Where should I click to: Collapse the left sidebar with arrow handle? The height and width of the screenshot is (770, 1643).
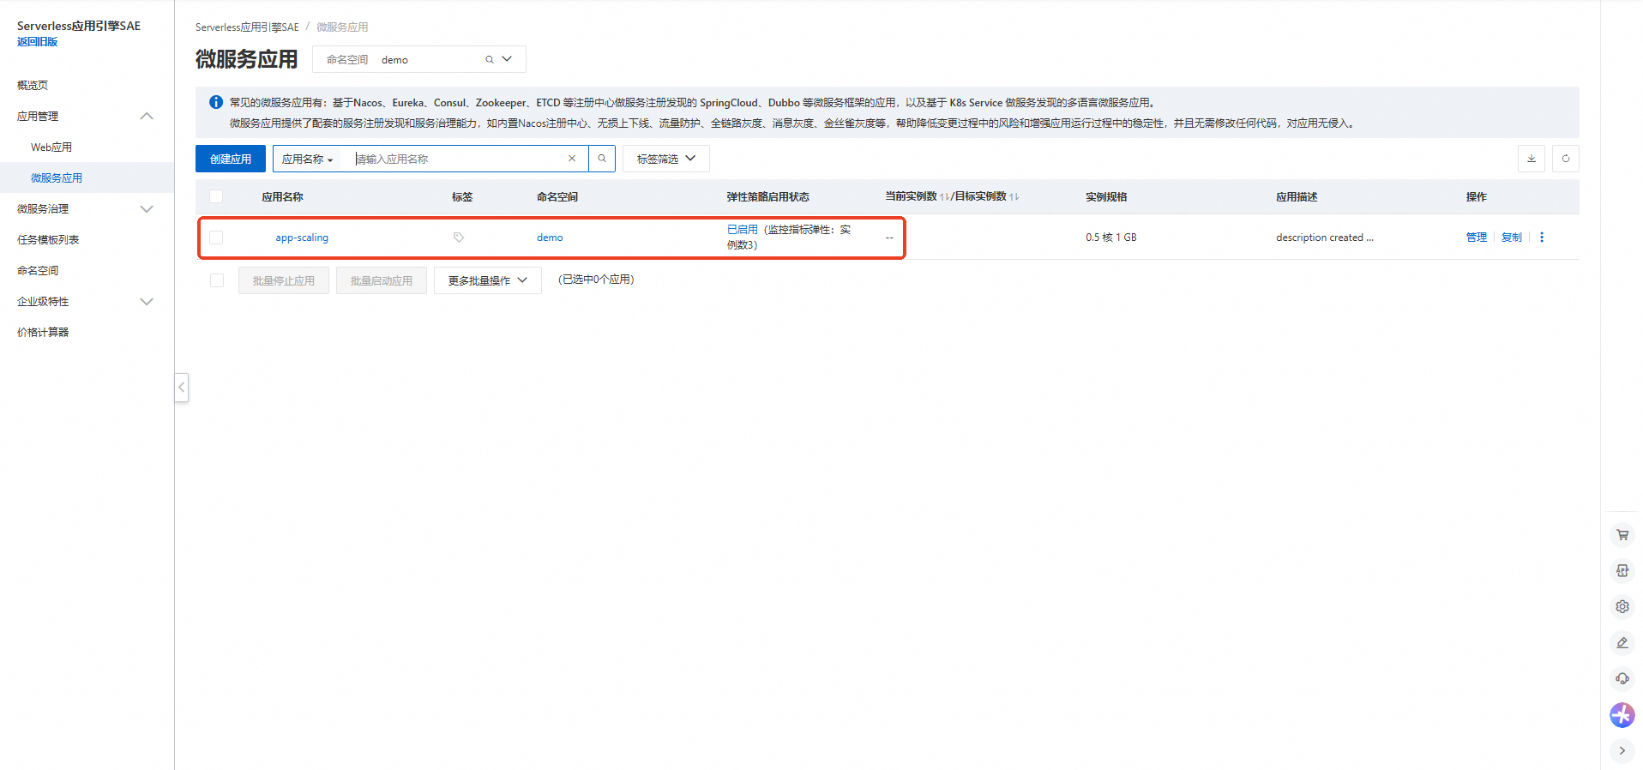182,388
